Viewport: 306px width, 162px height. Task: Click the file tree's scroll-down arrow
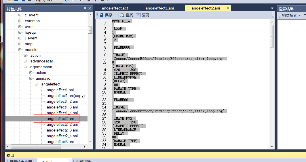coord(90,141)
